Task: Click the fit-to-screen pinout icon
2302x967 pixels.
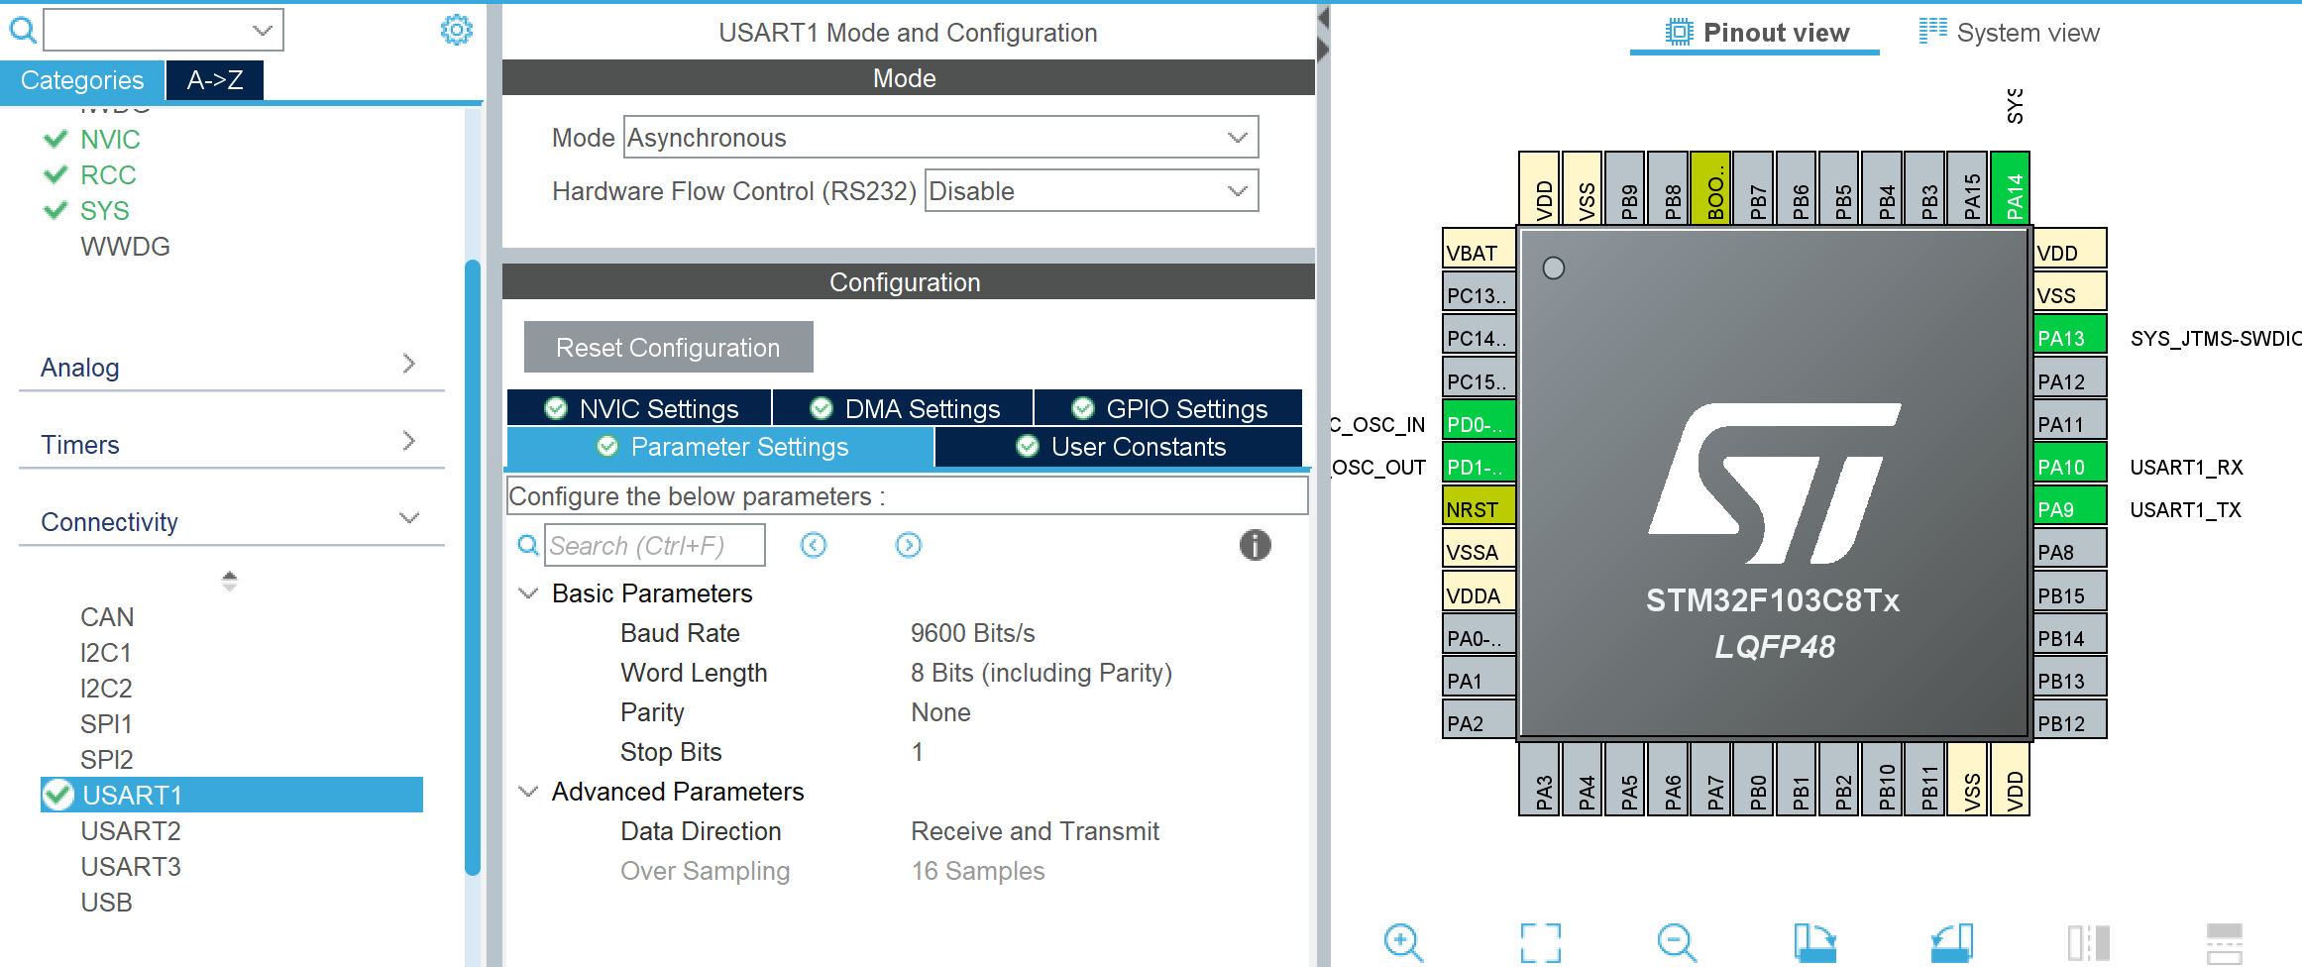Action: pos(1540,941)
